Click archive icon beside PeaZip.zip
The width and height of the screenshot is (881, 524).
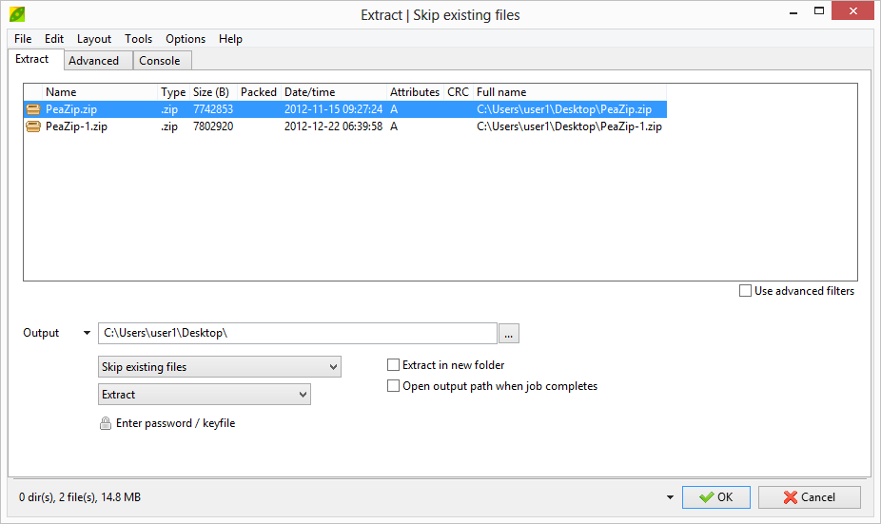click(x=33, y=109)
